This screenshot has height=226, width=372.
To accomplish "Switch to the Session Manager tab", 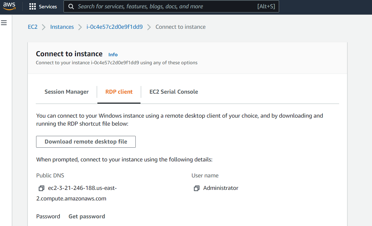I will (x=66, y=92).
